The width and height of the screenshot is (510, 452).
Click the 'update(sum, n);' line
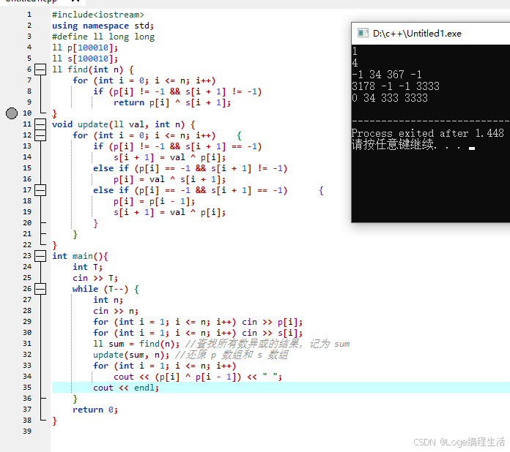tap(131, 355)
